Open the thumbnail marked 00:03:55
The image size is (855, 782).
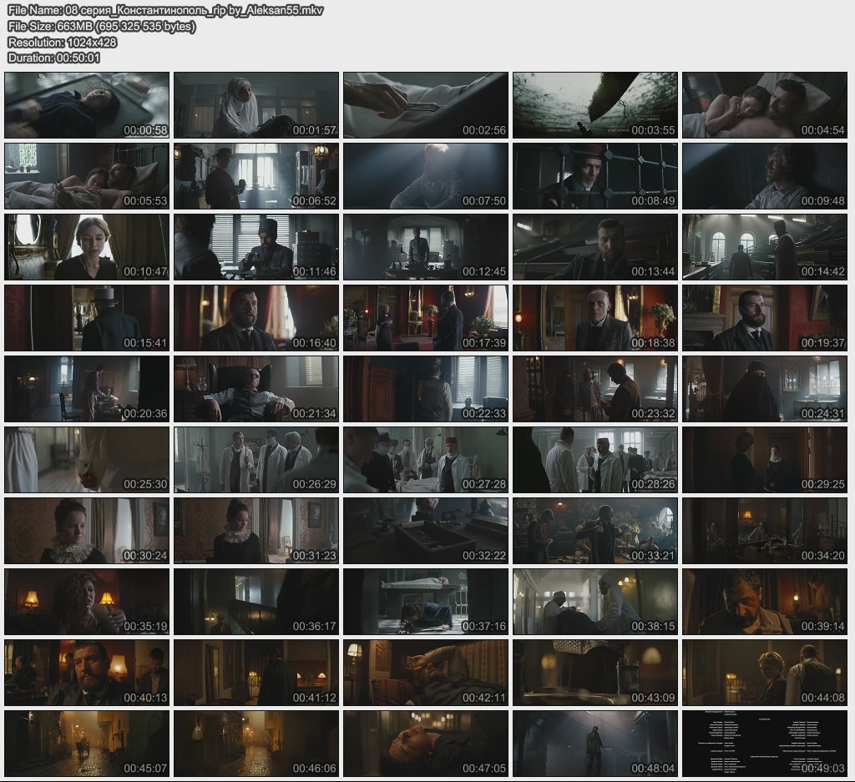tap(594, 105)
